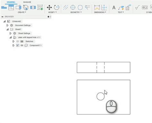Activate the Move tool
152x123 pixels.
click(49, 7)
